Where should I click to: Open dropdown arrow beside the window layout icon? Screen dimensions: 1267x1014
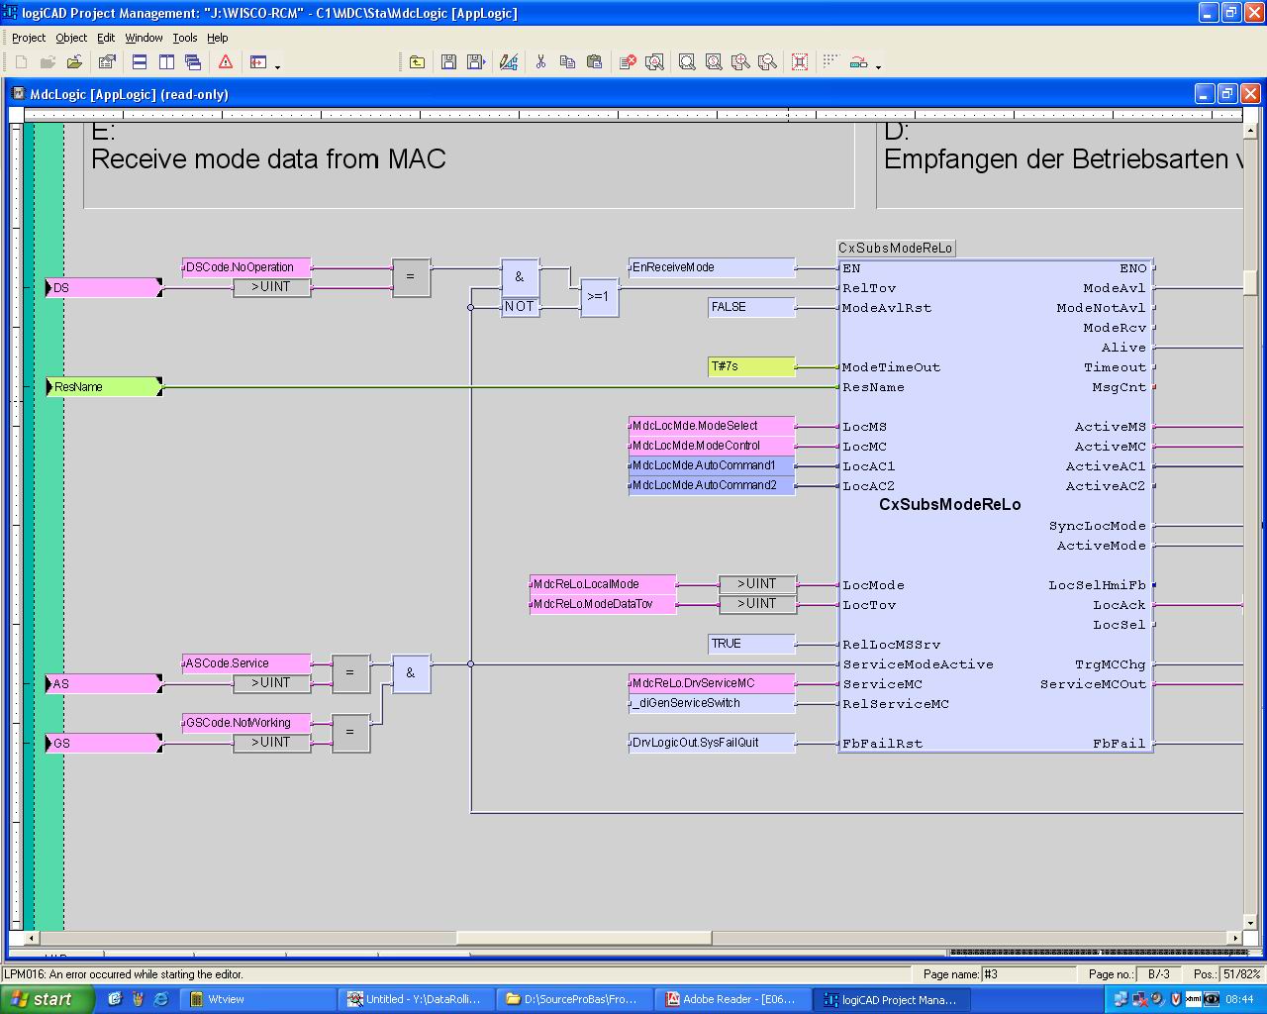point(277,66)
